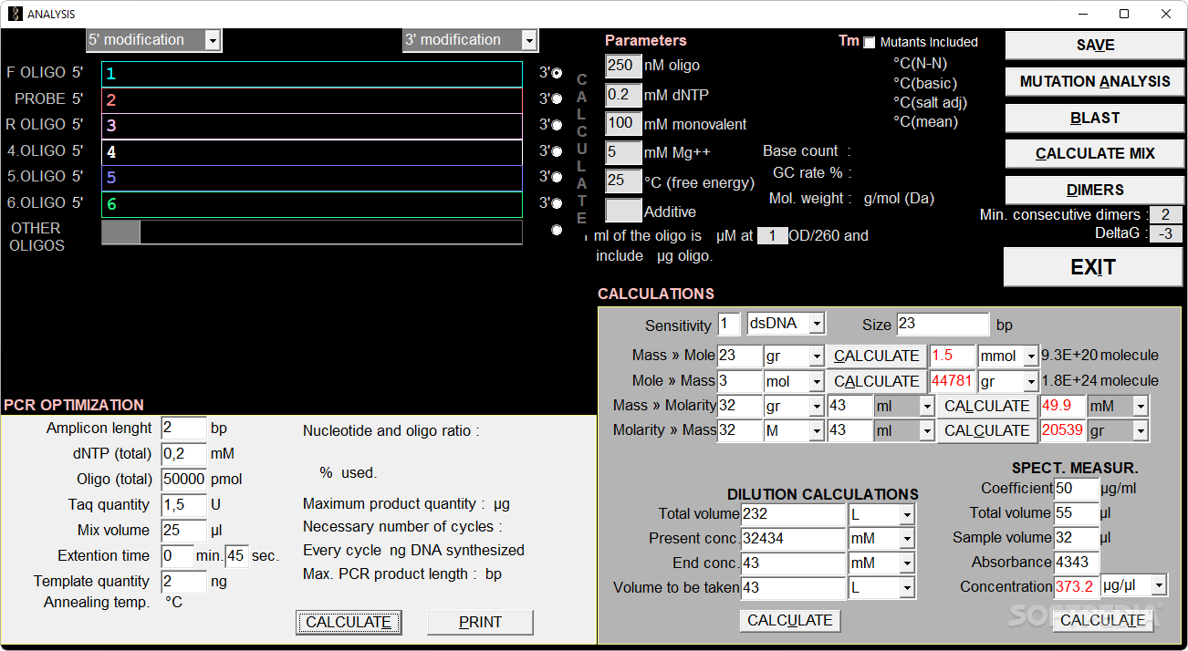Click the DeltaG value field

1165,234
